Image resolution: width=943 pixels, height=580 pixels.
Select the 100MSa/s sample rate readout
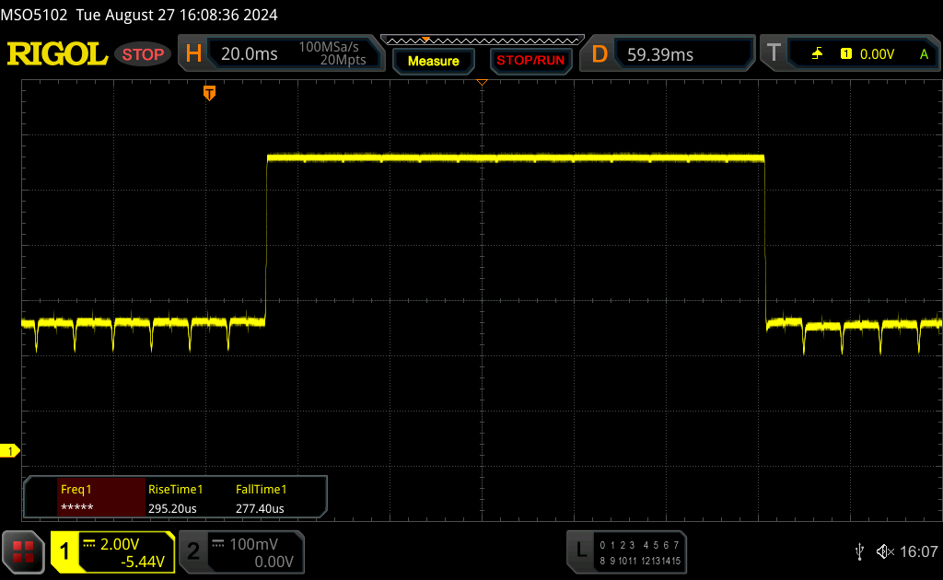(x=329, y=47)
